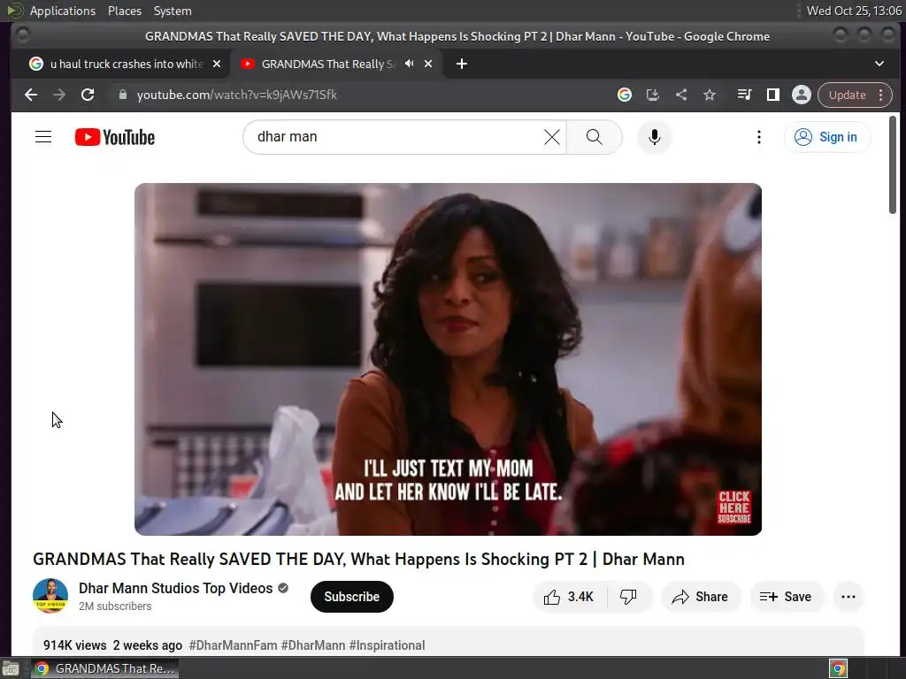Open media controls in Chrome toolbar
Image resolution: width=906 pixels, height=679 pixels.
pos(744,95)
